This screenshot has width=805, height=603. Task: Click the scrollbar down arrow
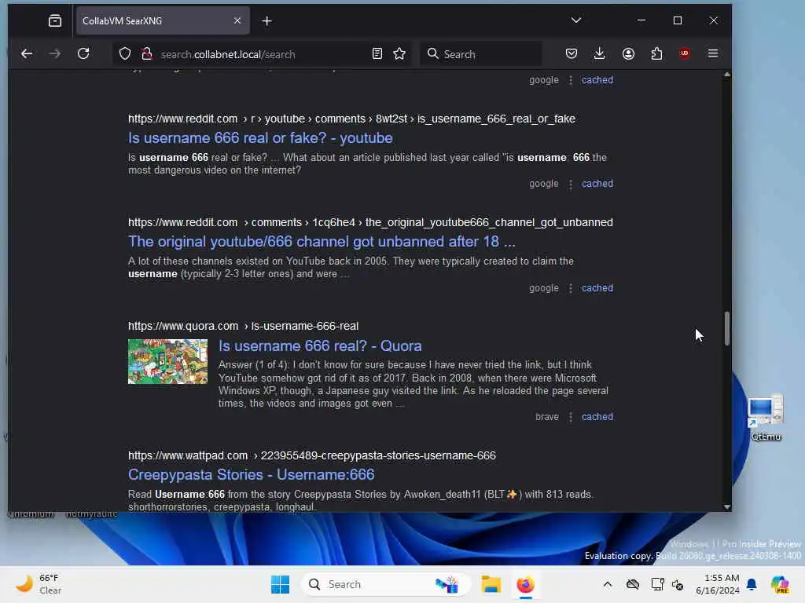[x=726, y=507]
